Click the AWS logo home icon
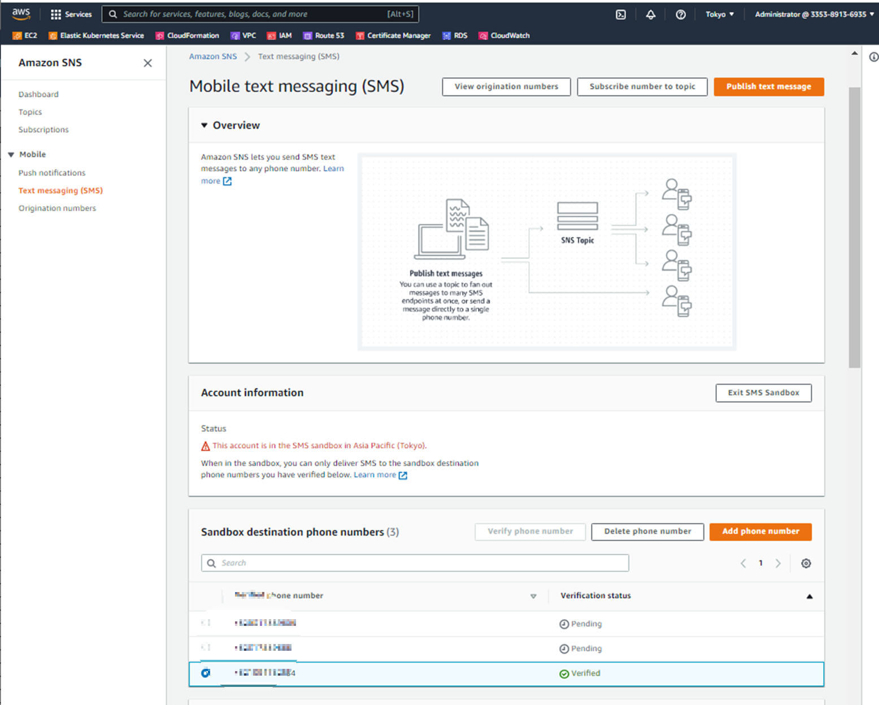Image resolution: width=879 pixels, height=705 pixels. [21, 14]
